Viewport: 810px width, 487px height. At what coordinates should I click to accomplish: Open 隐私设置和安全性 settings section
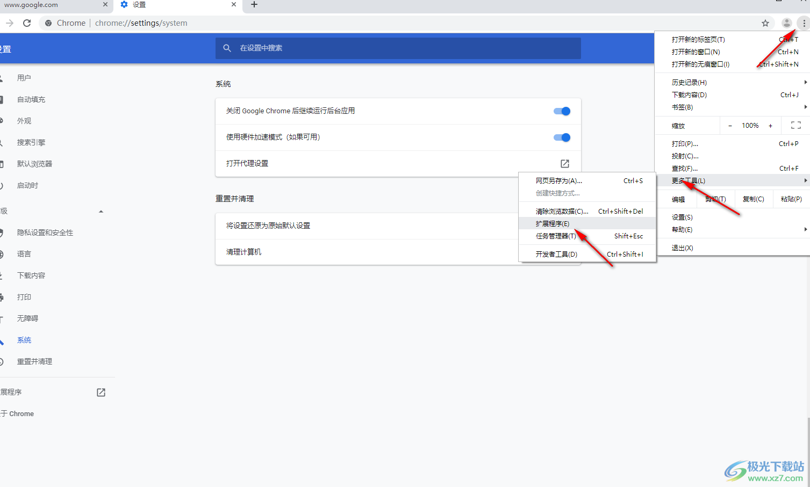pyautogui.click(x=45, y=232)
